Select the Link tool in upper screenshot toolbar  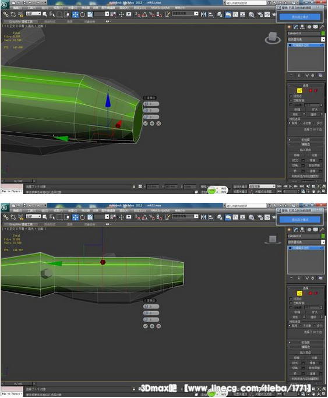[x=6, y=15]
